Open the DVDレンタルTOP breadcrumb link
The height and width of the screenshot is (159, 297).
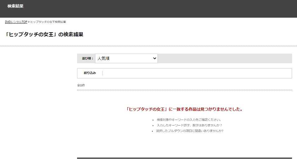16,22
